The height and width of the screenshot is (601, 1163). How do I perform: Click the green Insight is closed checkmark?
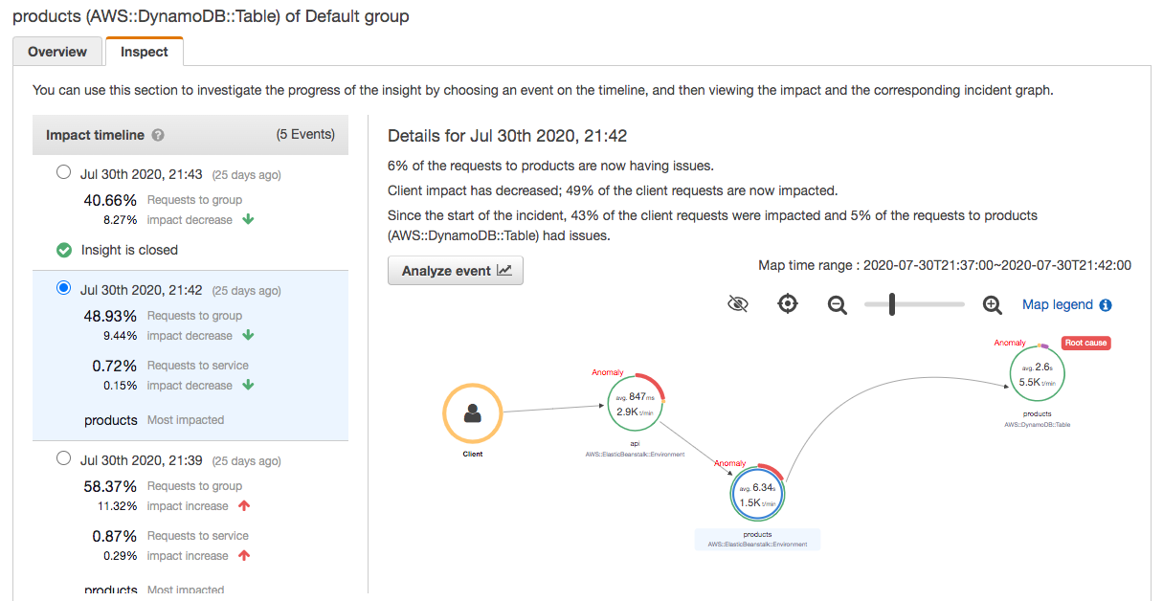(63, 250)
